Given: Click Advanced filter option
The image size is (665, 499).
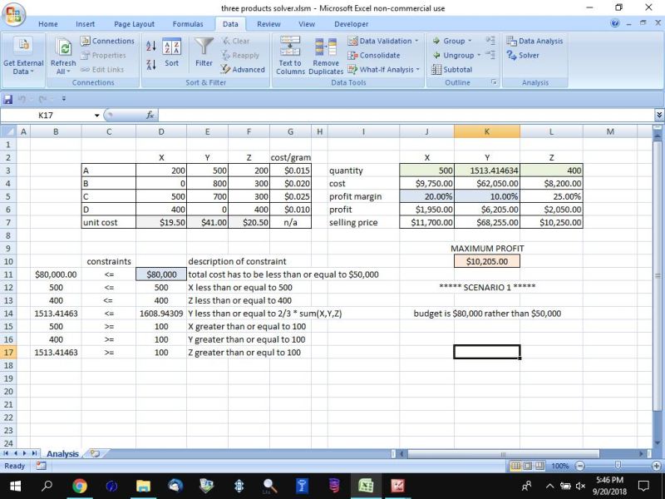Looking at the screenshot, I should 243,69.
